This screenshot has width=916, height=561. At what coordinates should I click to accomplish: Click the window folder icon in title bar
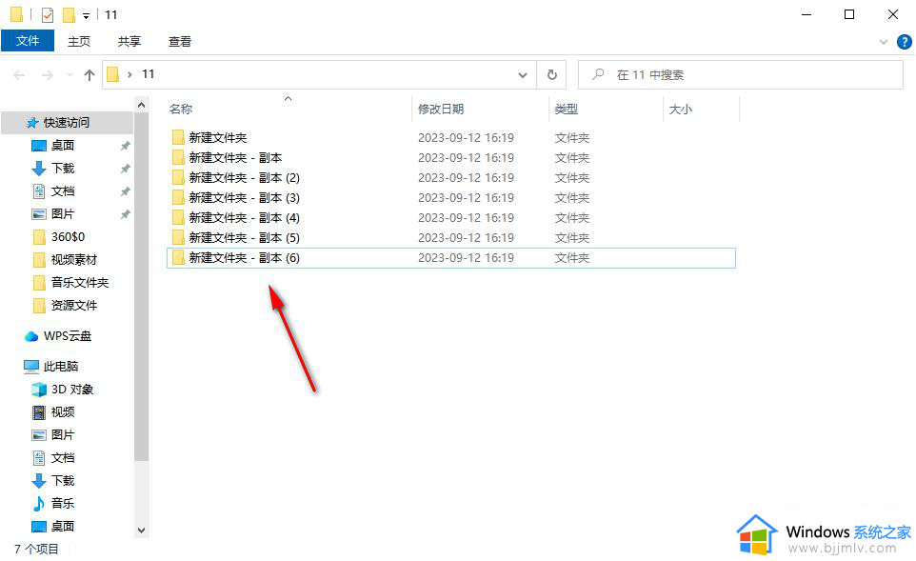17,14
